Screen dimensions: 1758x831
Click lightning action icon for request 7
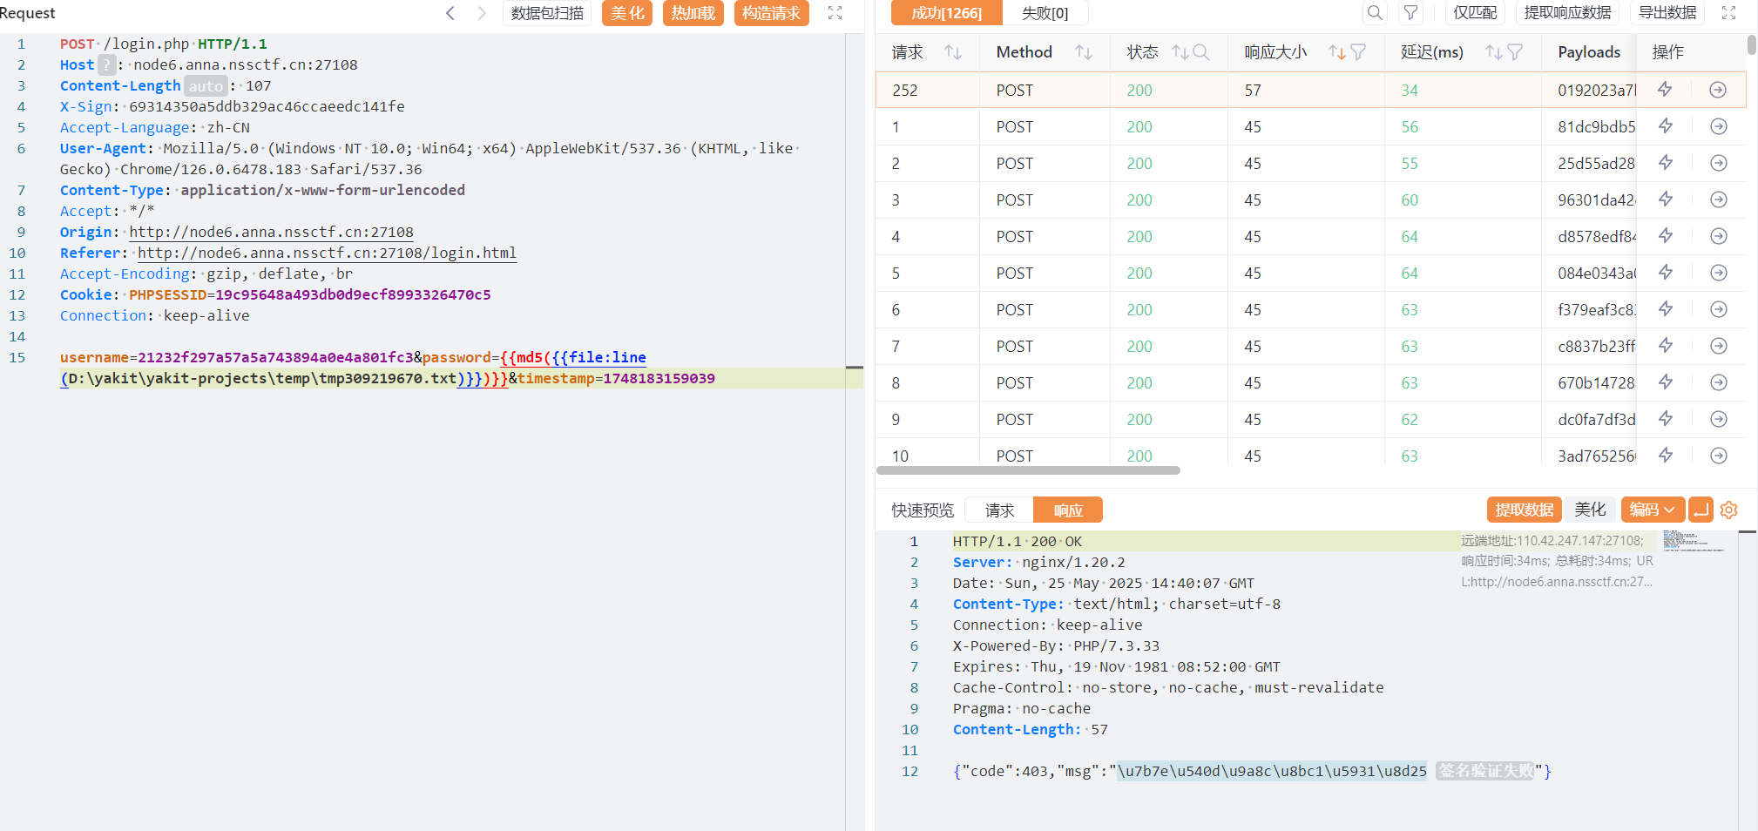click(1665, 346)
